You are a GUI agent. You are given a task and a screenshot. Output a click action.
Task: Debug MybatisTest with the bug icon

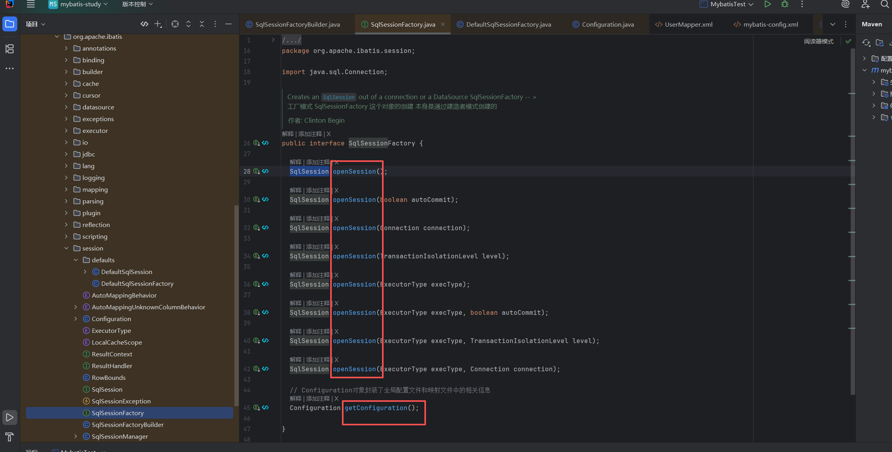pos(785,4)
